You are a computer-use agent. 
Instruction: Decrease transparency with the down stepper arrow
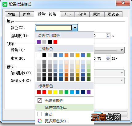[108, 37]
